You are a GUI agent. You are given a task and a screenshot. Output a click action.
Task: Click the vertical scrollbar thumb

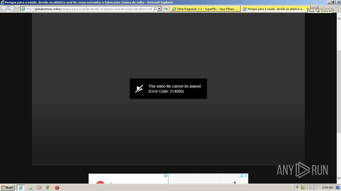click(x=339, y=92)
